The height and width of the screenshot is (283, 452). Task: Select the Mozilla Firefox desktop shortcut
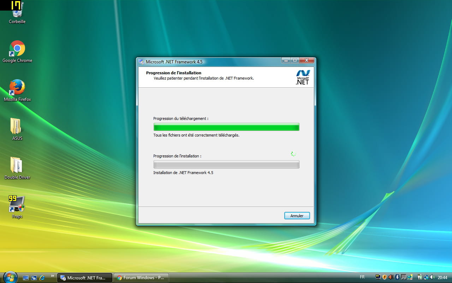point(17,88)
